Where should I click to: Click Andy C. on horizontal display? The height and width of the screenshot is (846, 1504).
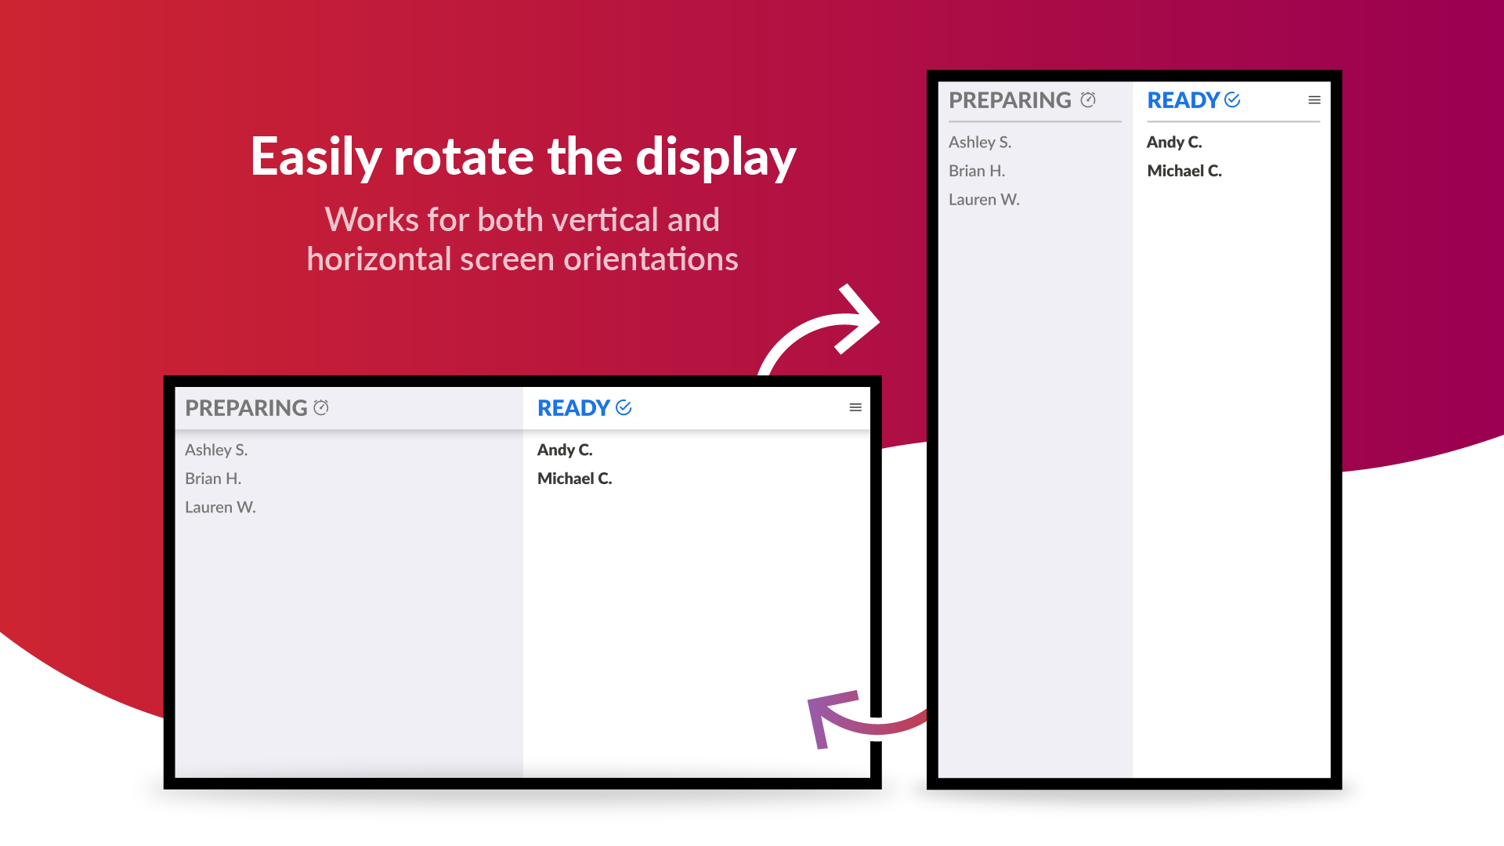pos(565,450)
